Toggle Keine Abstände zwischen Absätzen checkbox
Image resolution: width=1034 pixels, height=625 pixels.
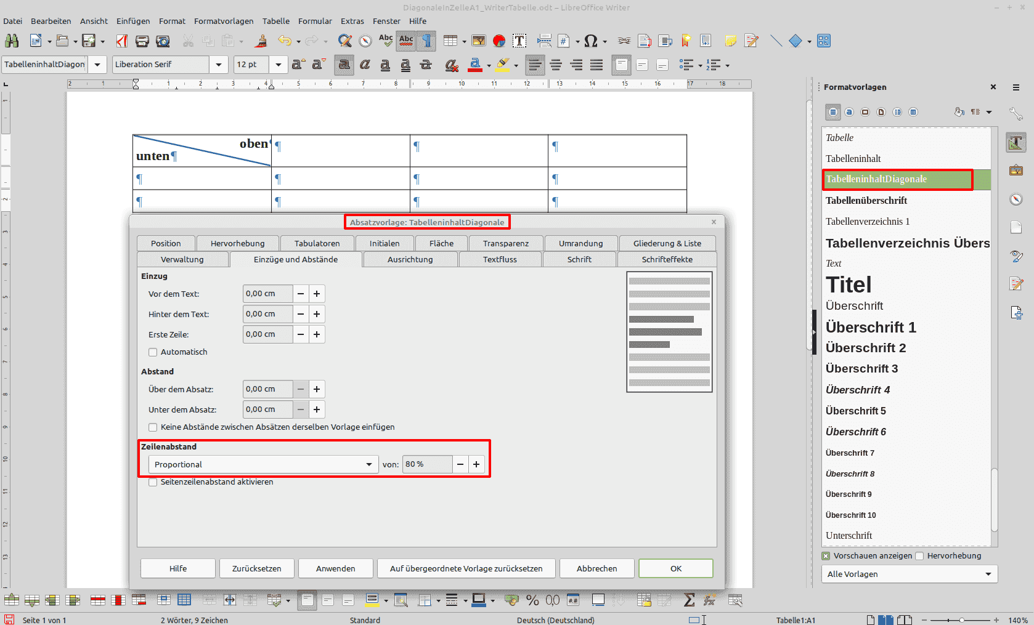[x=153, y=427]
